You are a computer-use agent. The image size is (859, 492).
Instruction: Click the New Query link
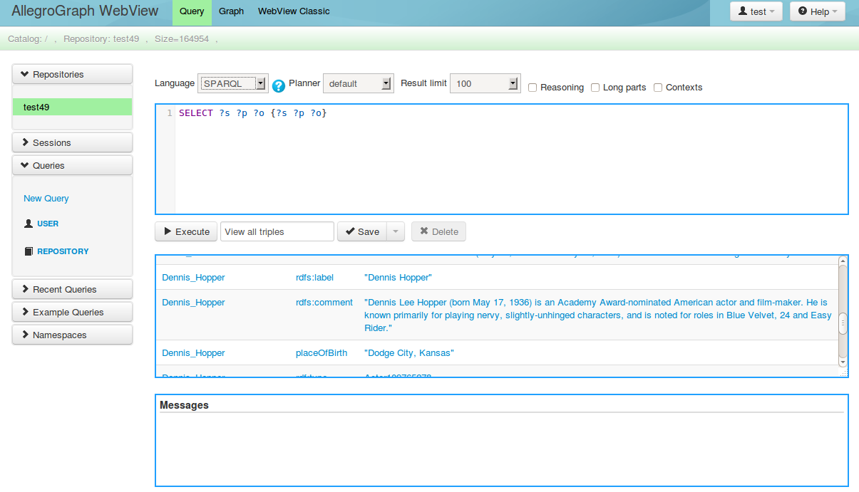pyautogui.click(x=46, y=199)
